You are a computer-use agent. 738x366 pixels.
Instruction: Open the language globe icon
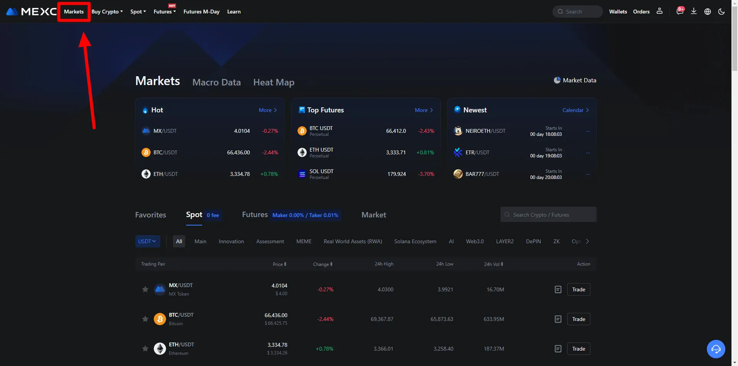(708, 12)
